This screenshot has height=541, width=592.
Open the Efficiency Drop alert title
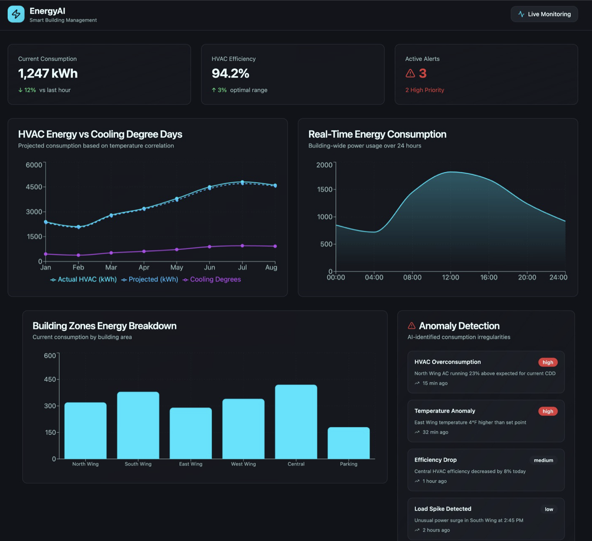(x=435, y=460)
